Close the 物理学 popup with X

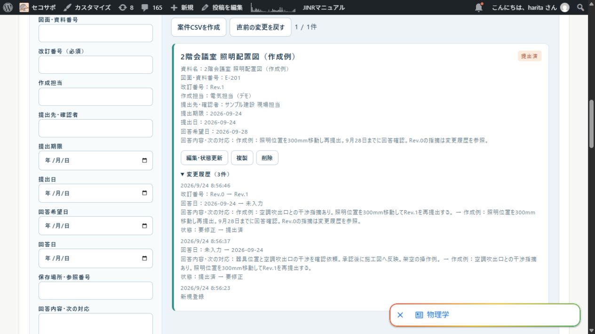[x=400, y=315]
